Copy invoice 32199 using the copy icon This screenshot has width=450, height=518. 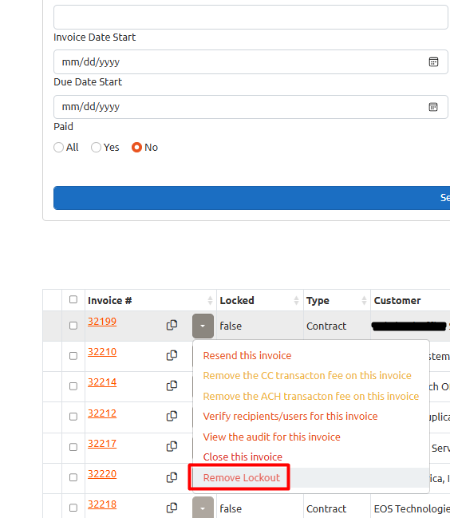click(172, 326)
